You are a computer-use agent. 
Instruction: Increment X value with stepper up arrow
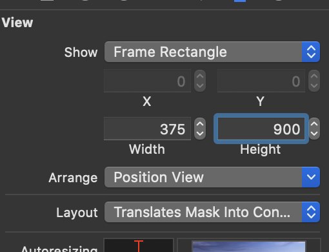tap(200, 76)
